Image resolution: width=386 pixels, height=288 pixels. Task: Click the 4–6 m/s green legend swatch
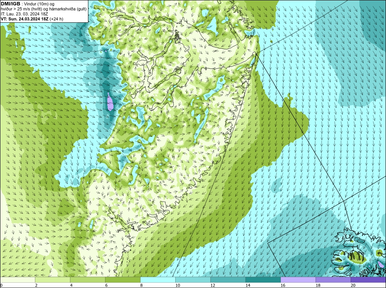(88, 280)
